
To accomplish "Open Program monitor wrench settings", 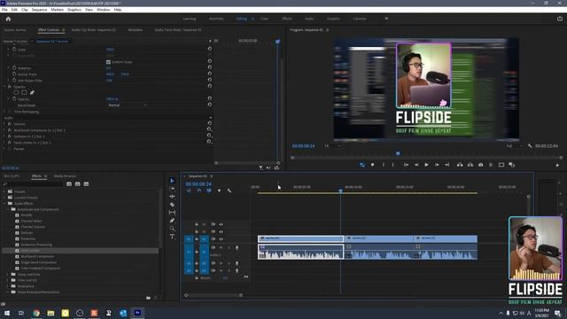I will click(x=530, y=146).
